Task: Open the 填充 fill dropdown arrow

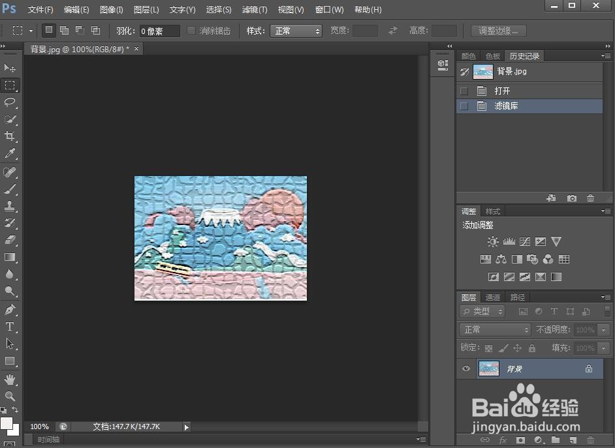Action: pos(604,348)
